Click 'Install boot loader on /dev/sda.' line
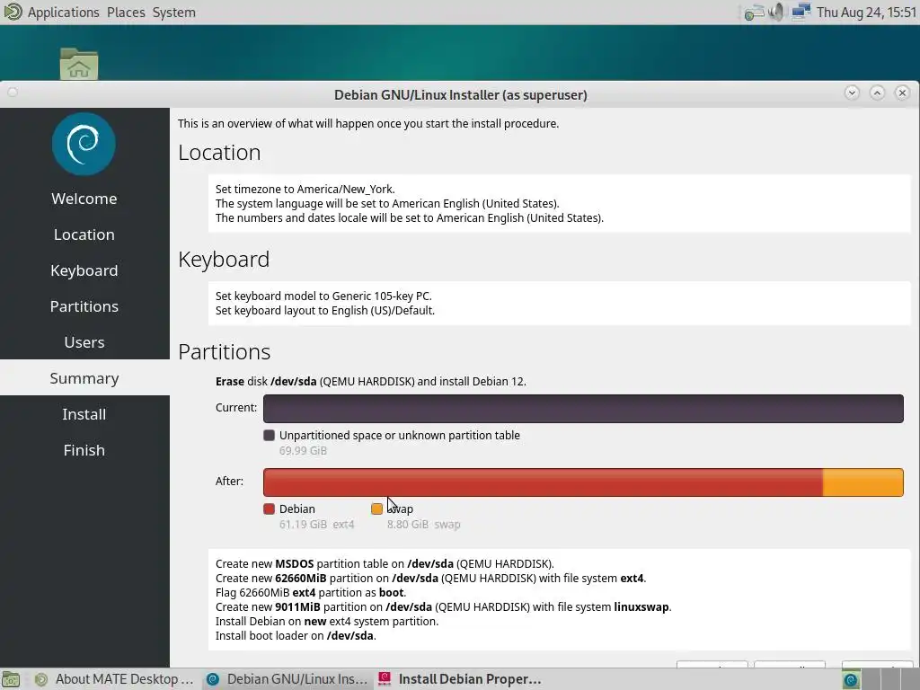Viewport: 920px width, 690px height. (x=296, y=636)
